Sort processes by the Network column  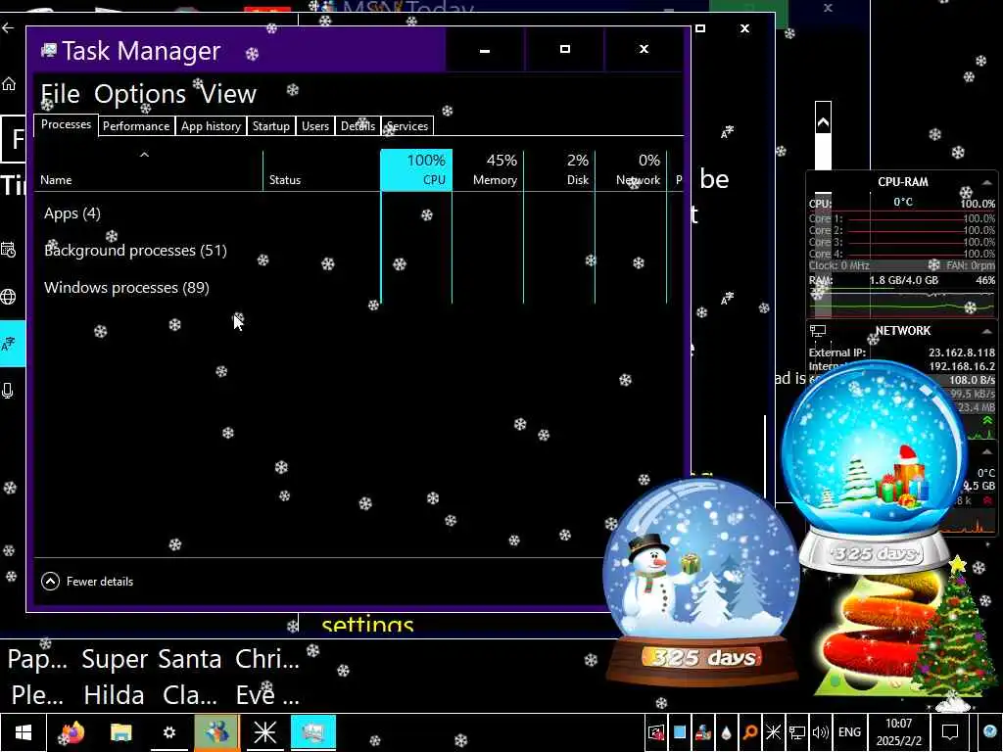632,170
